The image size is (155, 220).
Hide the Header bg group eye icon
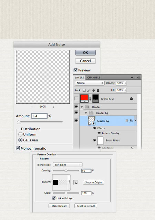(76, 112)
